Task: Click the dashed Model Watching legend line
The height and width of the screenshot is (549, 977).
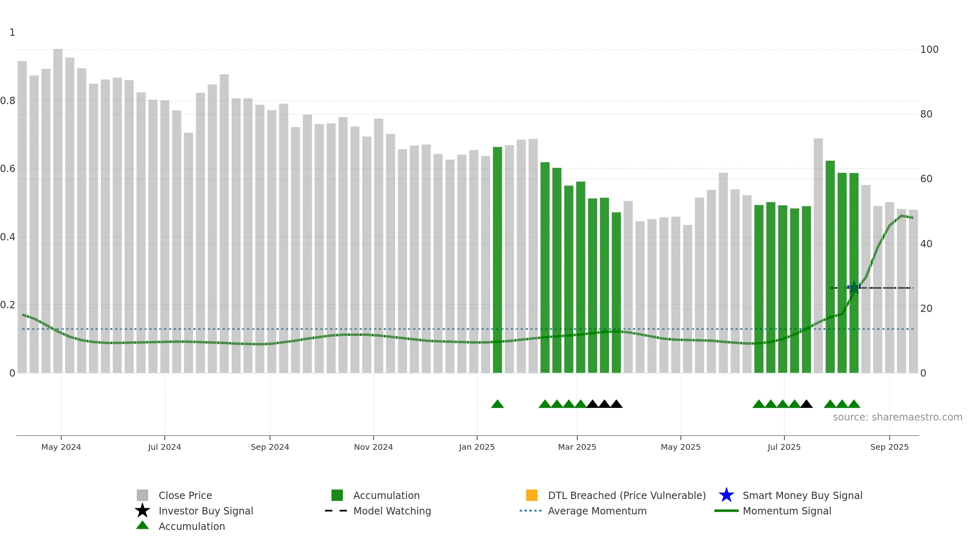Action: pyautogui.click(x=336, y=510)
